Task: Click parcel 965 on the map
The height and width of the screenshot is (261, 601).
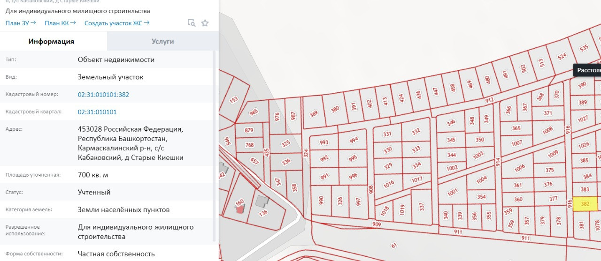Action: point(254,112)
